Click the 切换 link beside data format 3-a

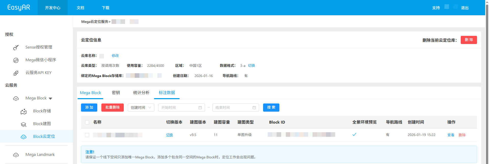pos(252,66)
